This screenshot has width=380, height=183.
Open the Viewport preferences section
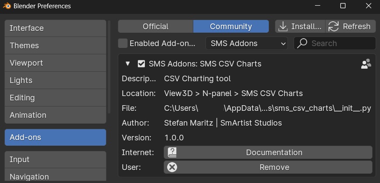(x=55, y=63)
